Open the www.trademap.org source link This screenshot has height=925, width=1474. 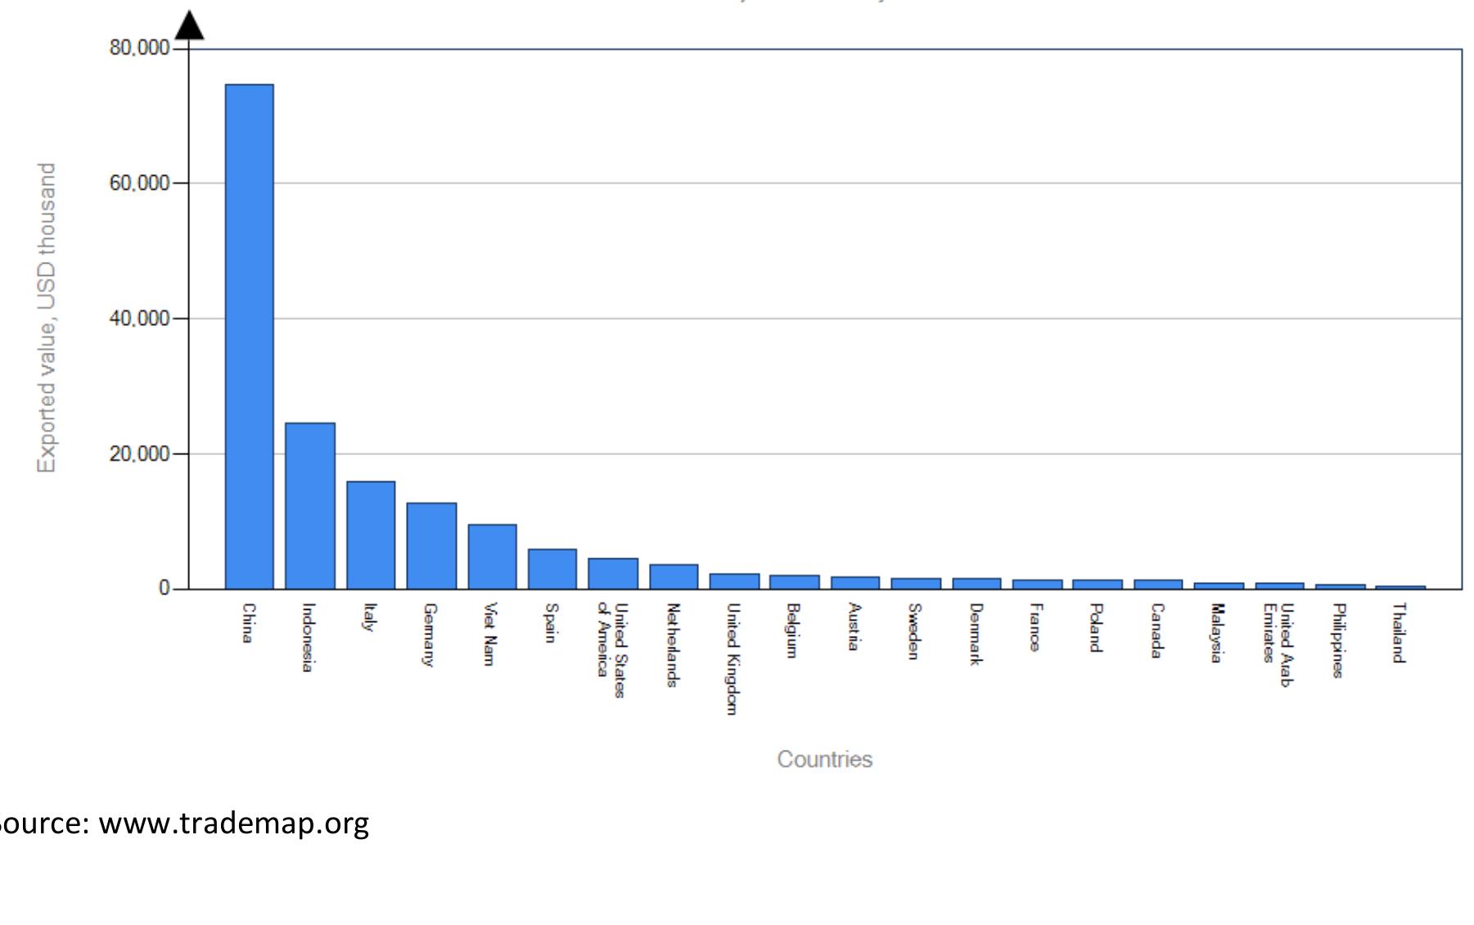click(233, 823)
